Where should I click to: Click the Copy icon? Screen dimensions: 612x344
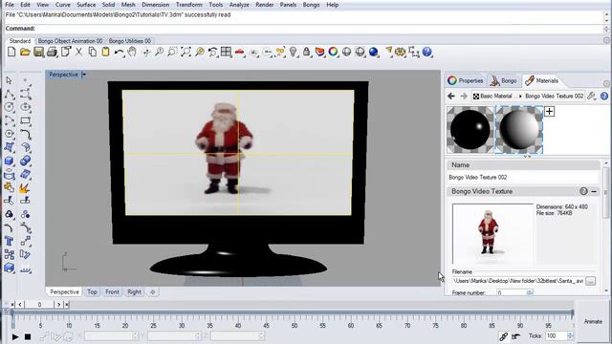tap(92, 52)
